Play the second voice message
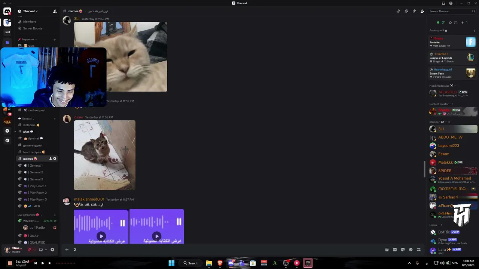This screenshot has height=269, width=479. tap(157, 236)
